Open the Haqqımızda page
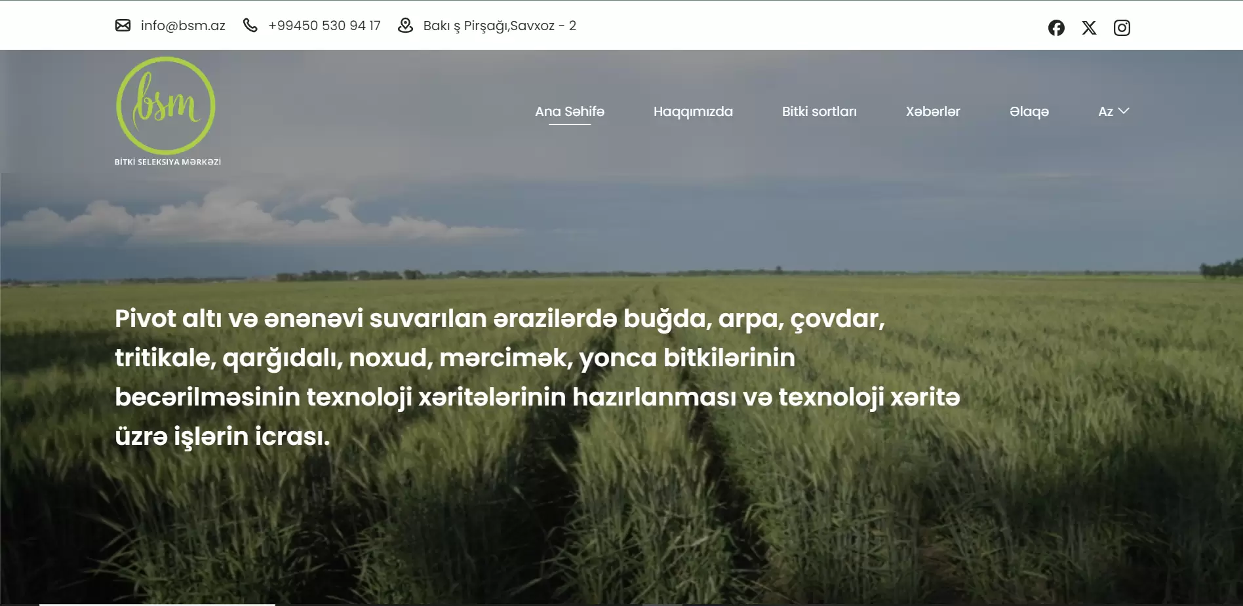Viewport: 1243px width, 606px height. pyautogui.click(x=693, y=111)
